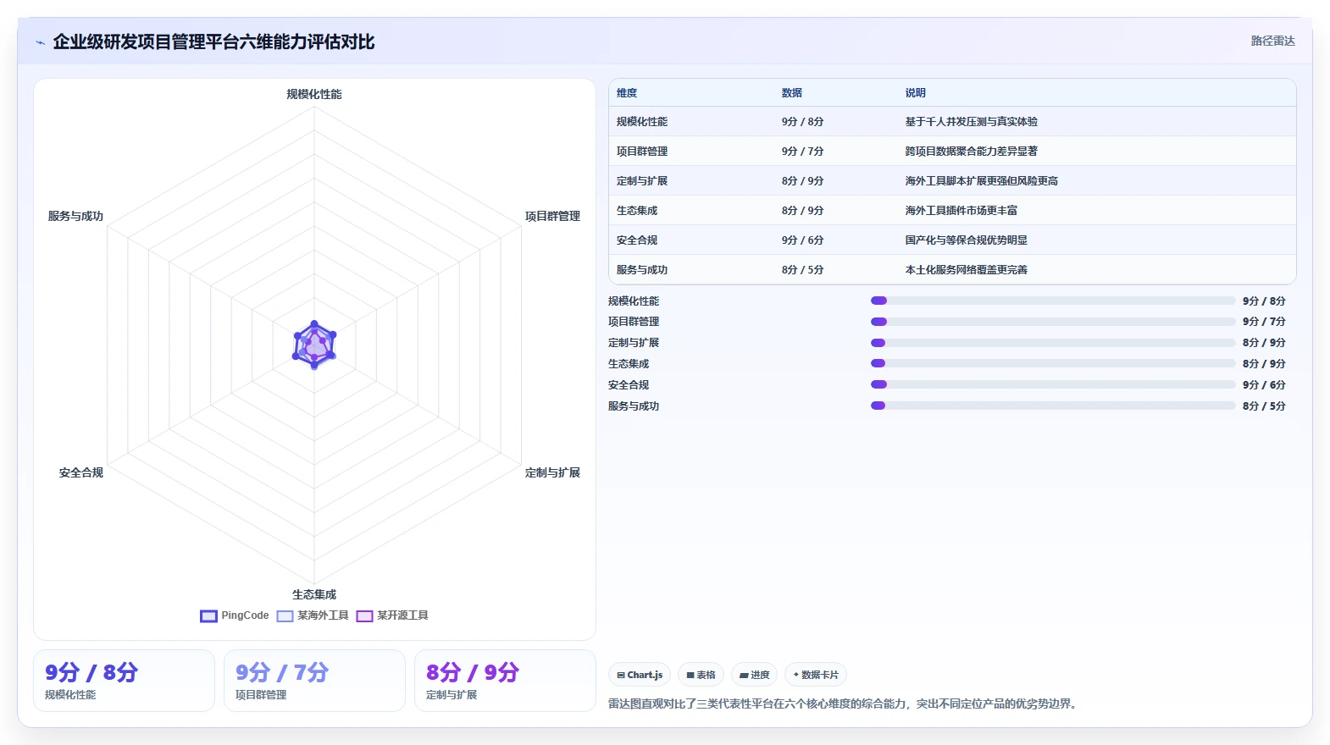
Task: Click the 服务与成功 progress bar
Action: pos(1053,406)
